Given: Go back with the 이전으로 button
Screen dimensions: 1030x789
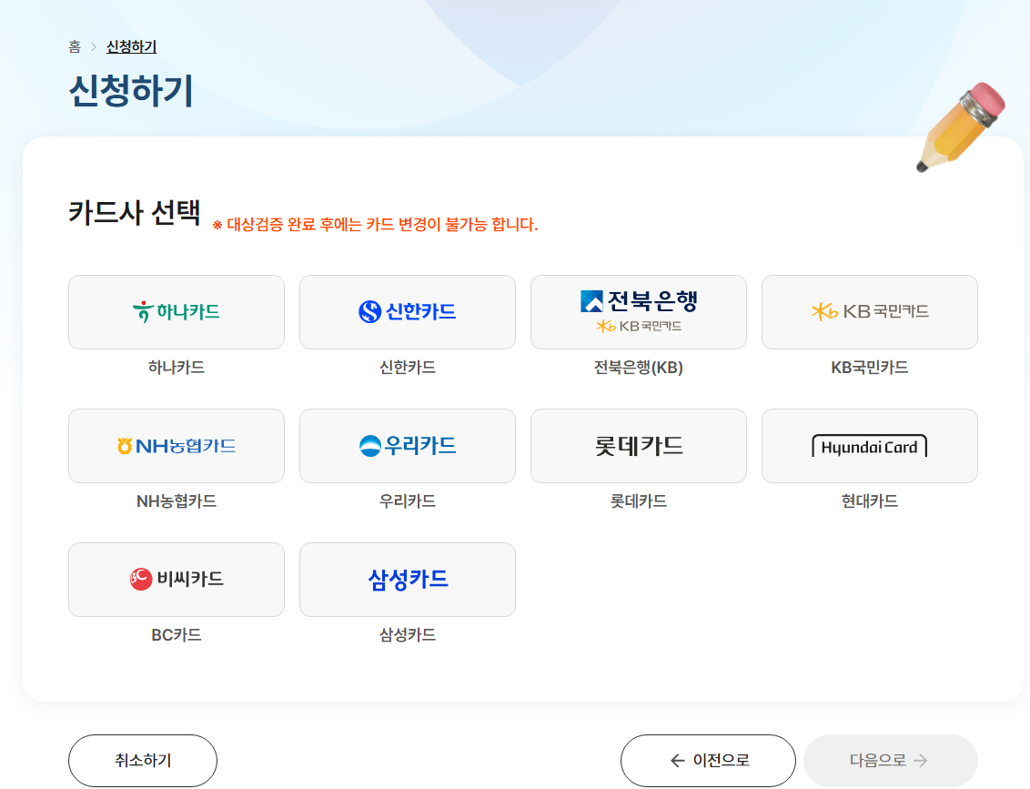Looking at the screenshot, I should [x=708, y=760].
